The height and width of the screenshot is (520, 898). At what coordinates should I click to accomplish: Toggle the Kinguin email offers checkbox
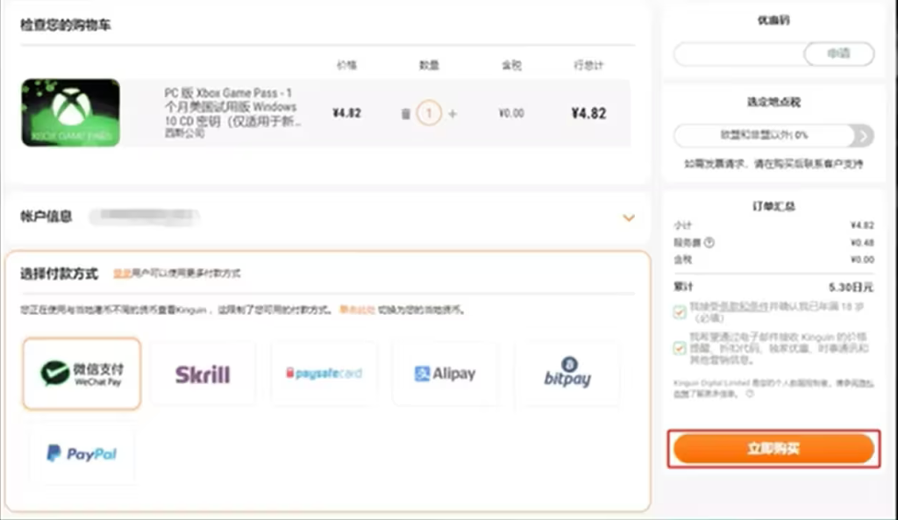point(680,347)
